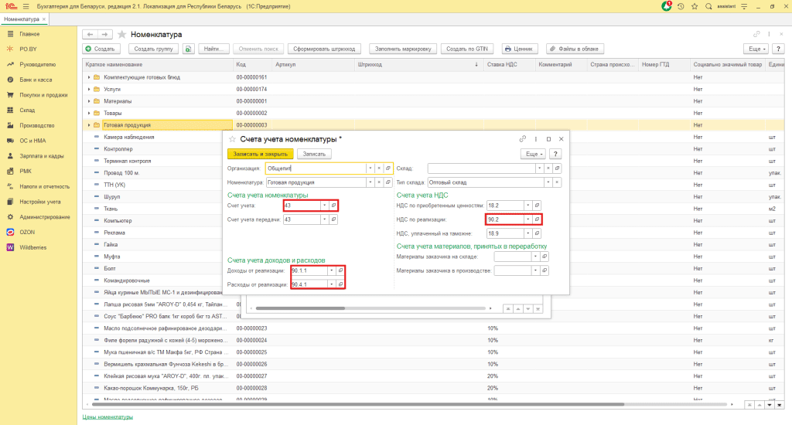Open the Банк и касса section
The image size is (792, 425).
[x=36, y=80]
